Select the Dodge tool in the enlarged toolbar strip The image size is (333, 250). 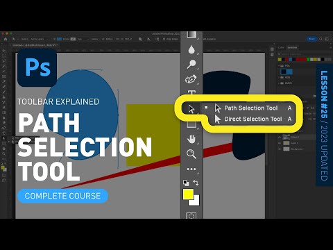point(191,64)
